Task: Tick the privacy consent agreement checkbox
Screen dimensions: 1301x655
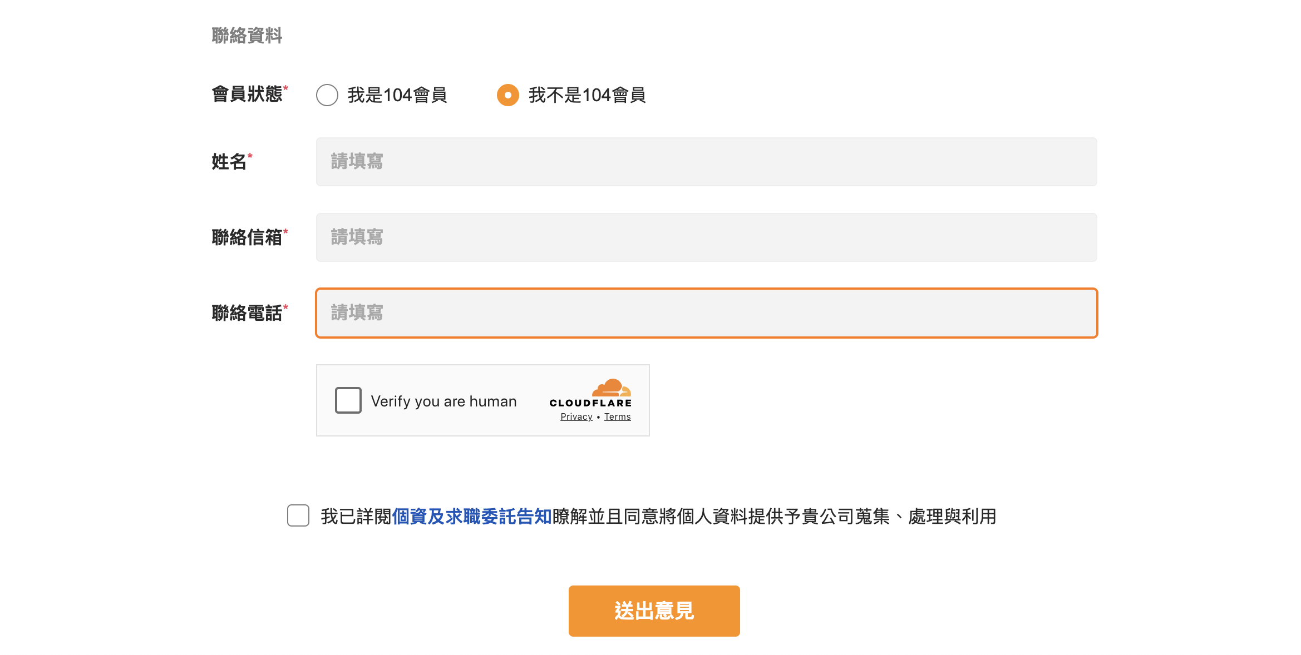Action: pos(298,515)
